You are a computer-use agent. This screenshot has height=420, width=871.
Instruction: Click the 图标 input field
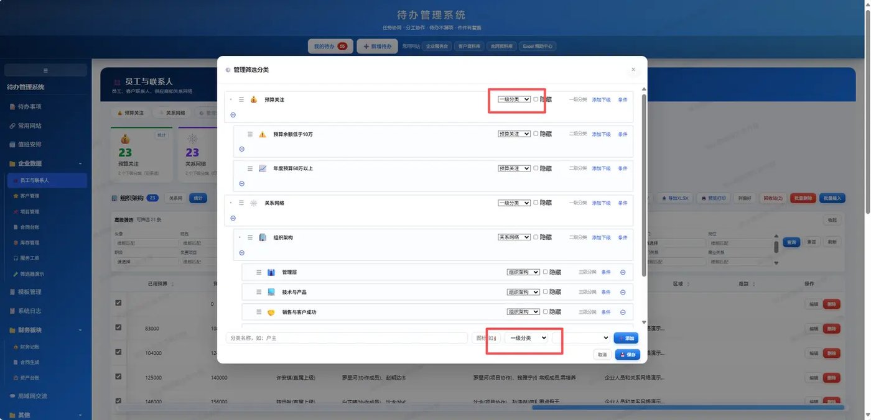pyautogui.click(x=486, y=338)
